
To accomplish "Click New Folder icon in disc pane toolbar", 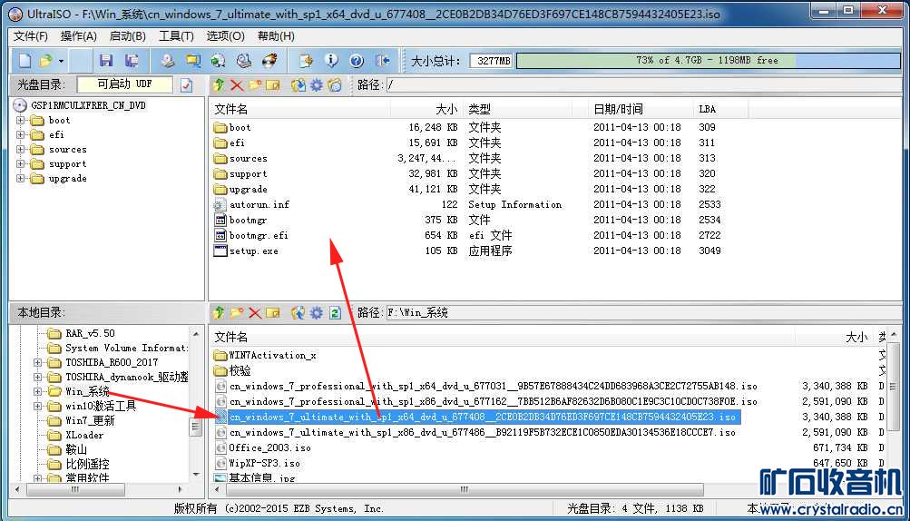I will tap(255, 85).
